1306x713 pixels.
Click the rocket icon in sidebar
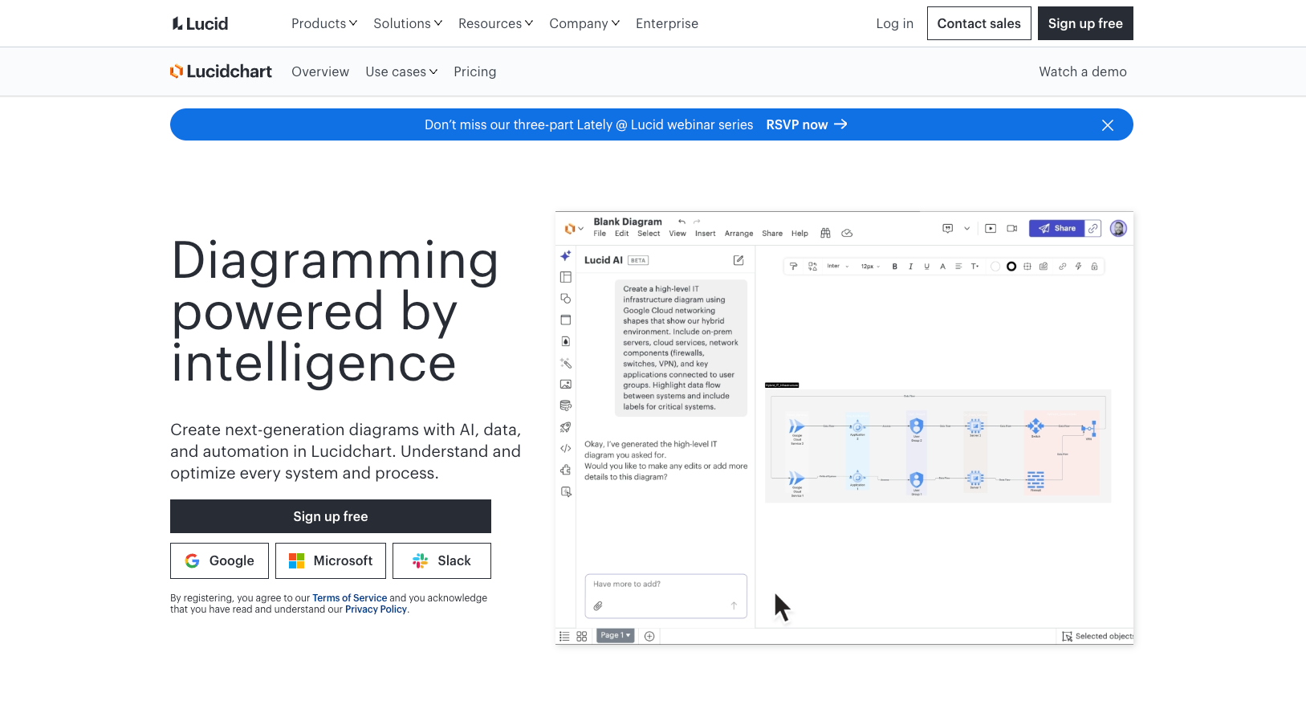(565, 427)
